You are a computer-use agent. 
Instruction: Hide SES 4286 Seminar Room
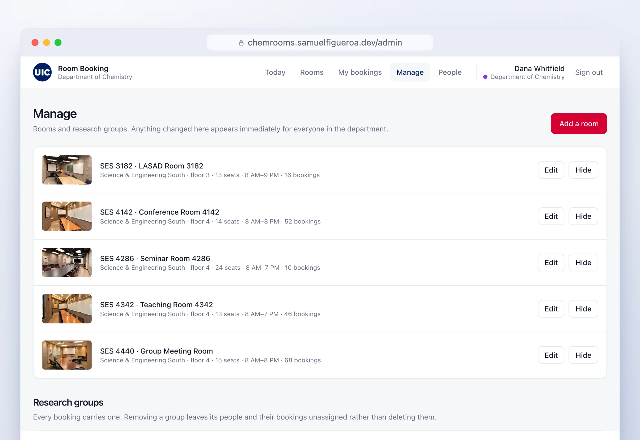pos(583,262)
